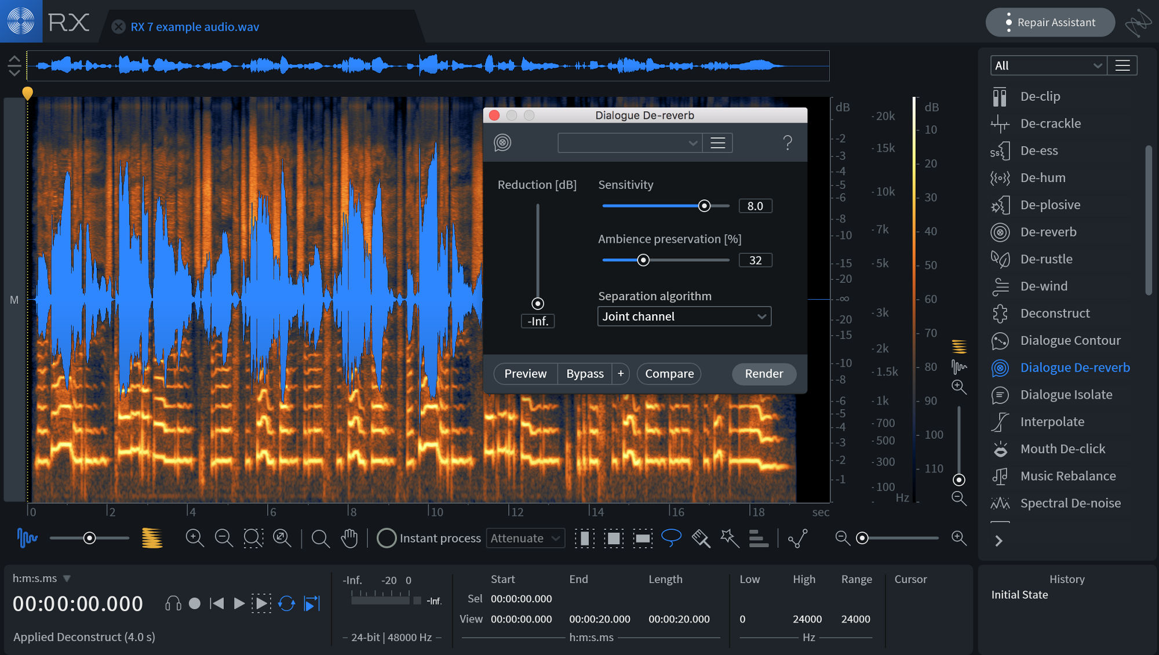The width and height of the screenshot is (1159, 655).
Task: Click the Preview button
Action: point(524,373)
